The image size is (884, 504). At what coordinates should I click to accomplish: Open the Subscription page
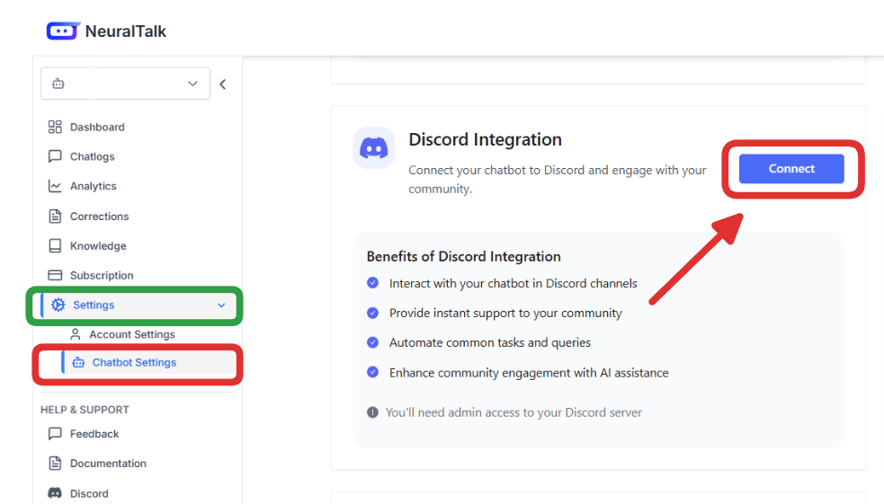tap(102, 276)
